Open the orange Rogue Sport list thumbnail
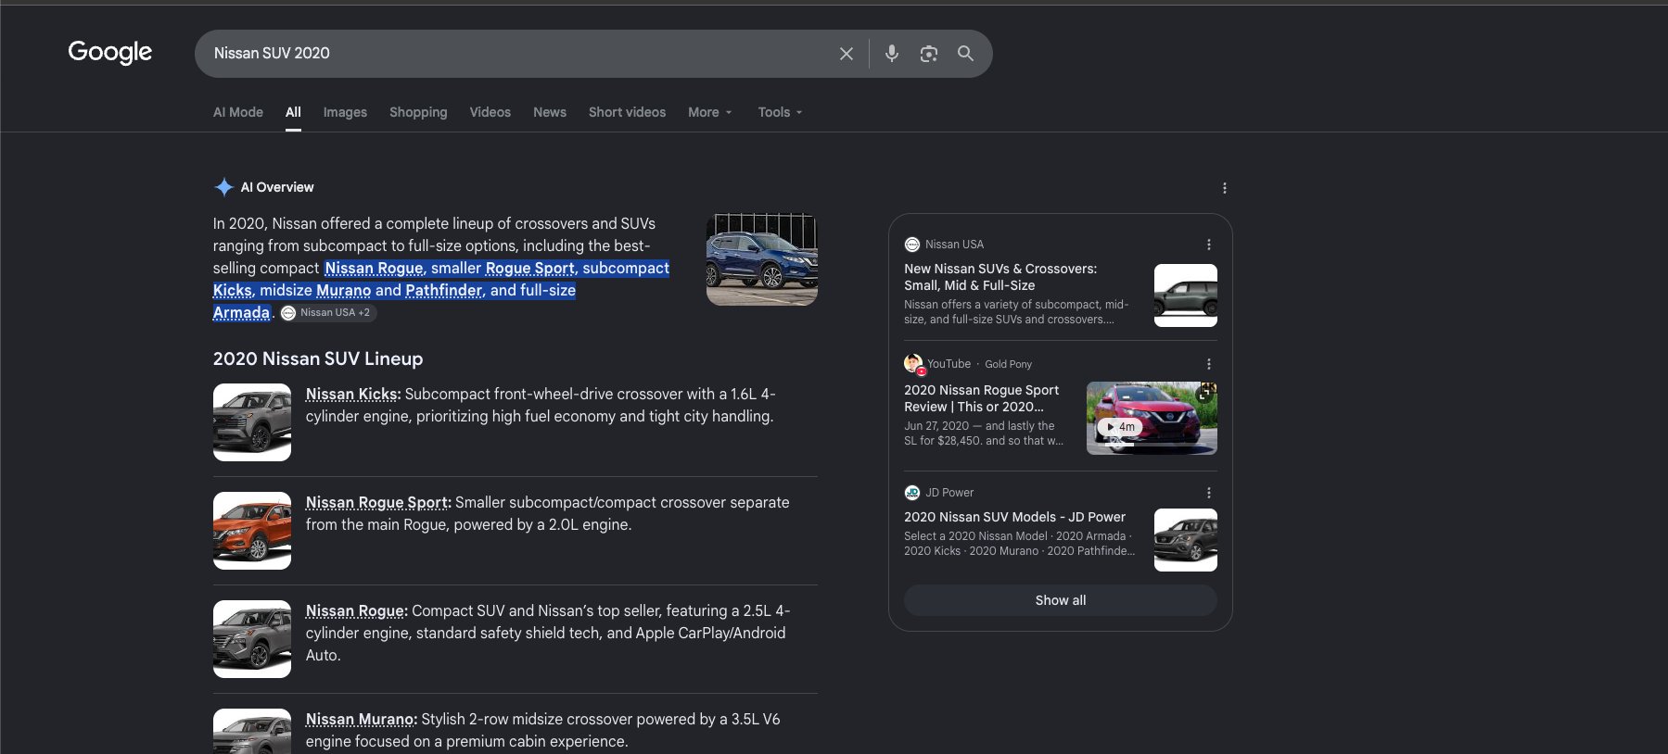 click(252, 531)
